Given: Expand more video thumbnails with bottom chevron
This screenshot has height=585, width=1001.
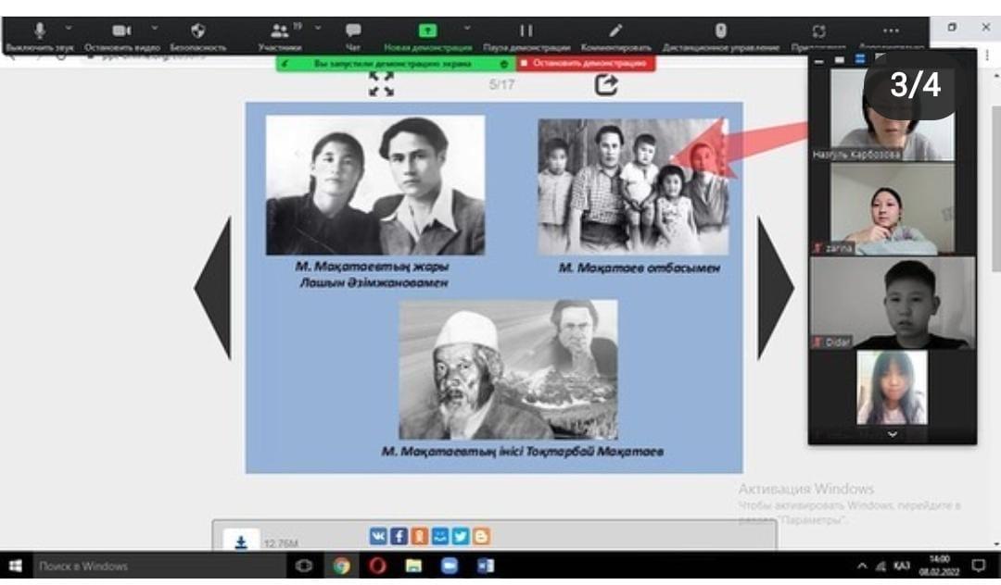Looking at the screenshot, I should click(x=892, y=433).
